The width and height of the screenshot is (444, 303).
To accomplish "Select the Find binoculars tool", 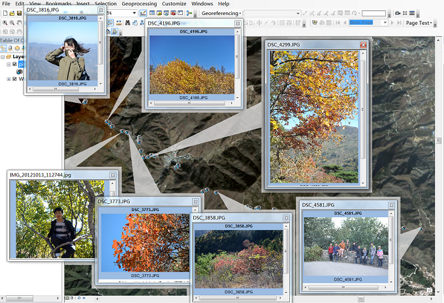I will [128, 23].
